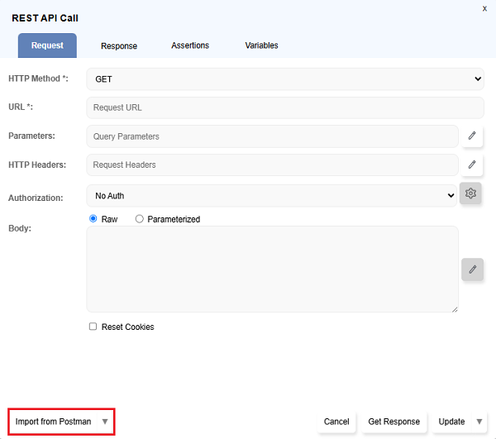
Task: Select the Raw body radio button
Action: (x=93, y=219)
